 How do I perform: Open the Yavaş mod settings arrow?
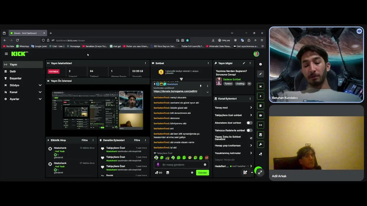pos(251,108)
